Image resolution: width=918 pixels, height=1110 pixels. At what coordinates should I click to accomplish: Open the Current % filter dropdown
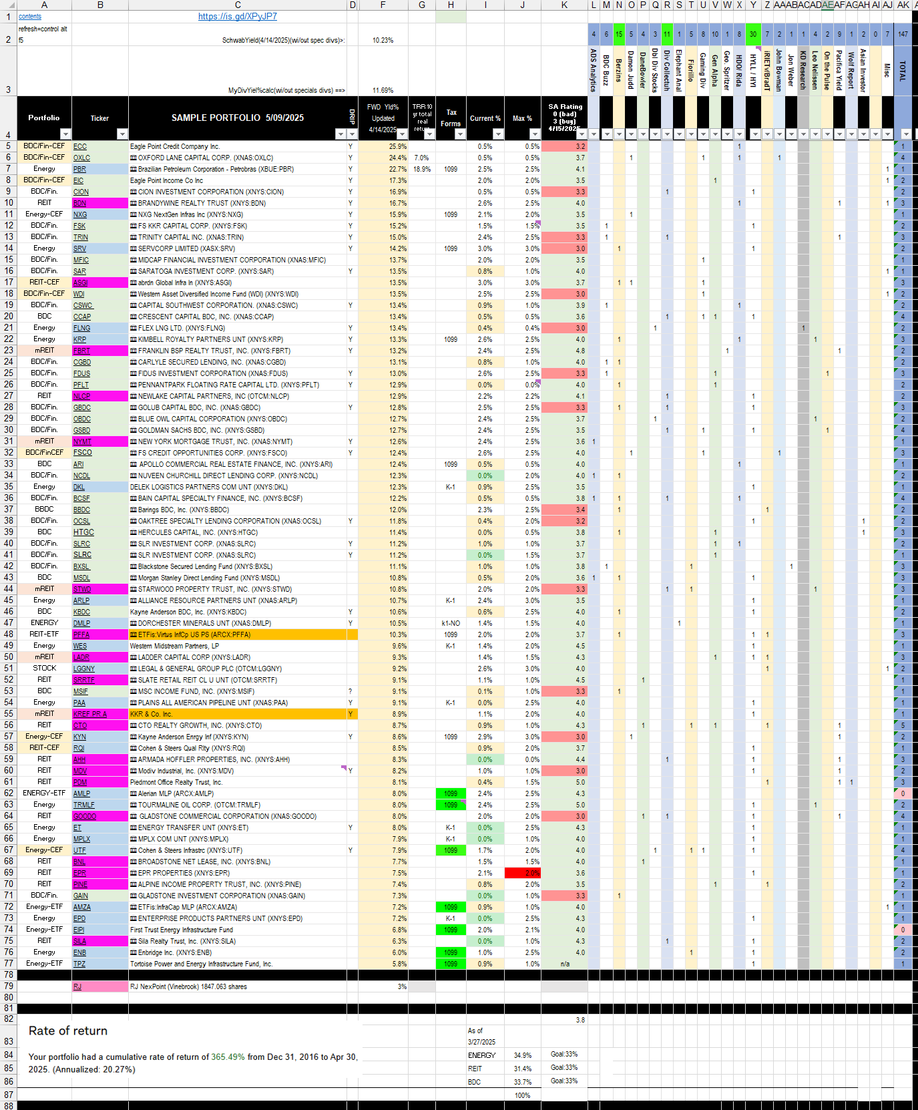click(x=497, y=134)
